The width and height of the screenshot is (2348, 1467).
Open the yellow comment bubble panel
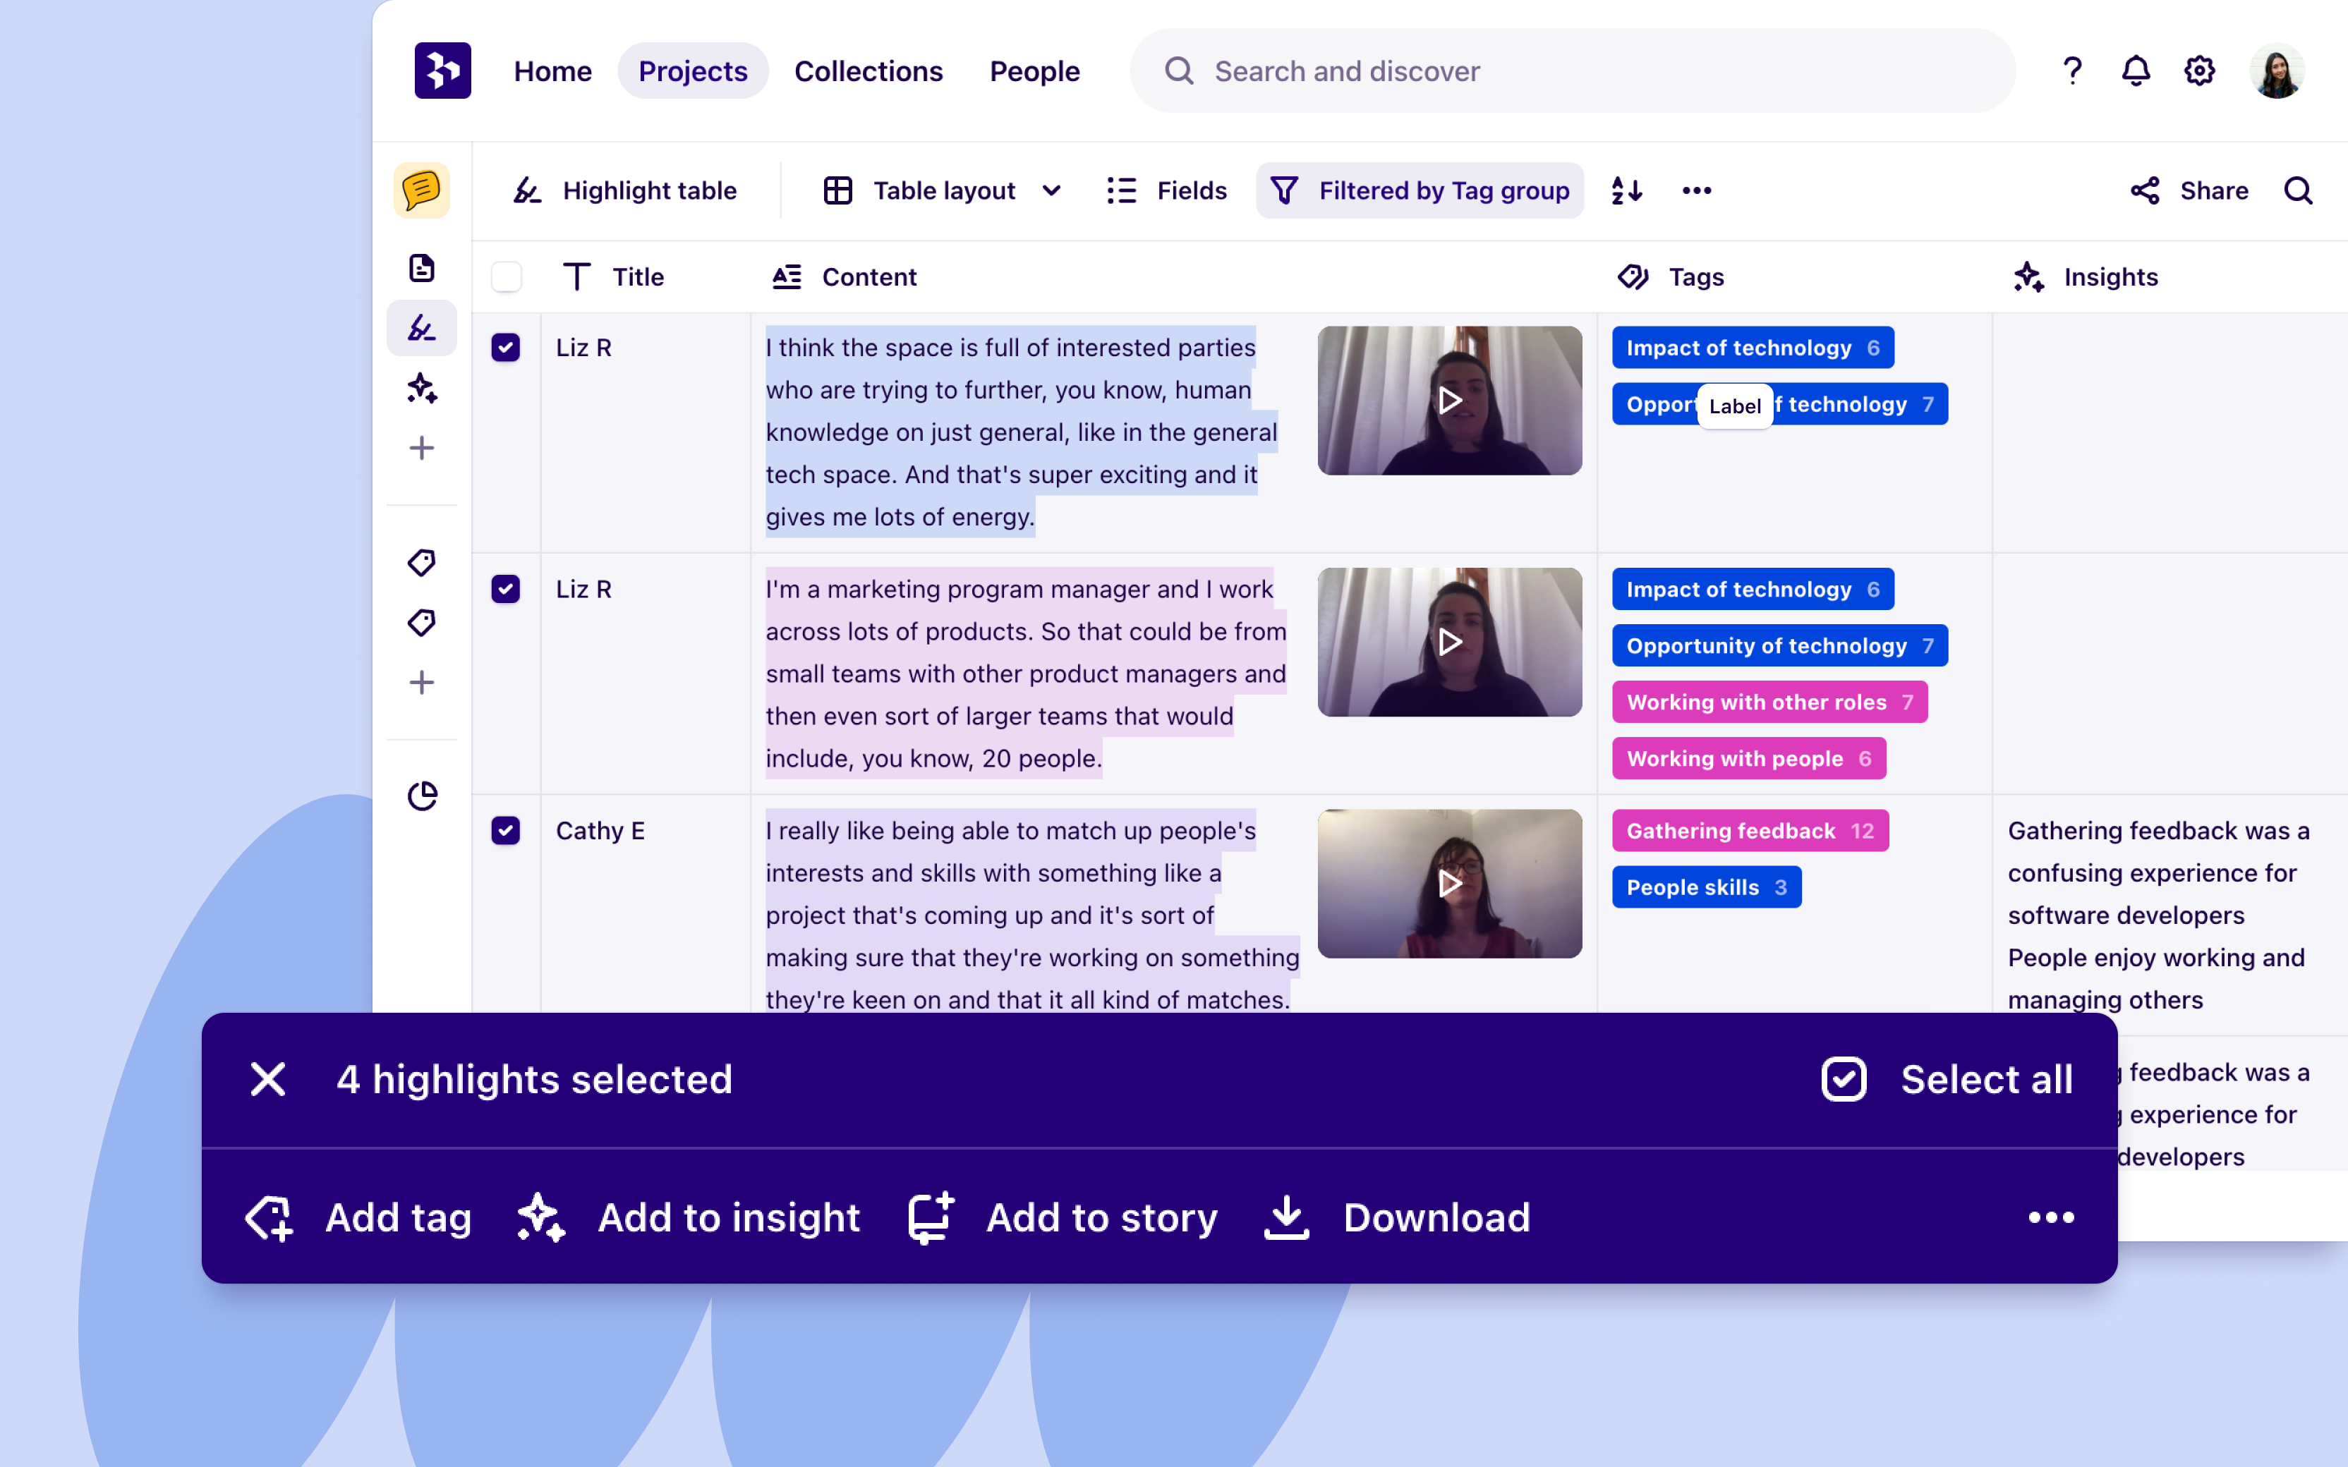click(421, 190)
